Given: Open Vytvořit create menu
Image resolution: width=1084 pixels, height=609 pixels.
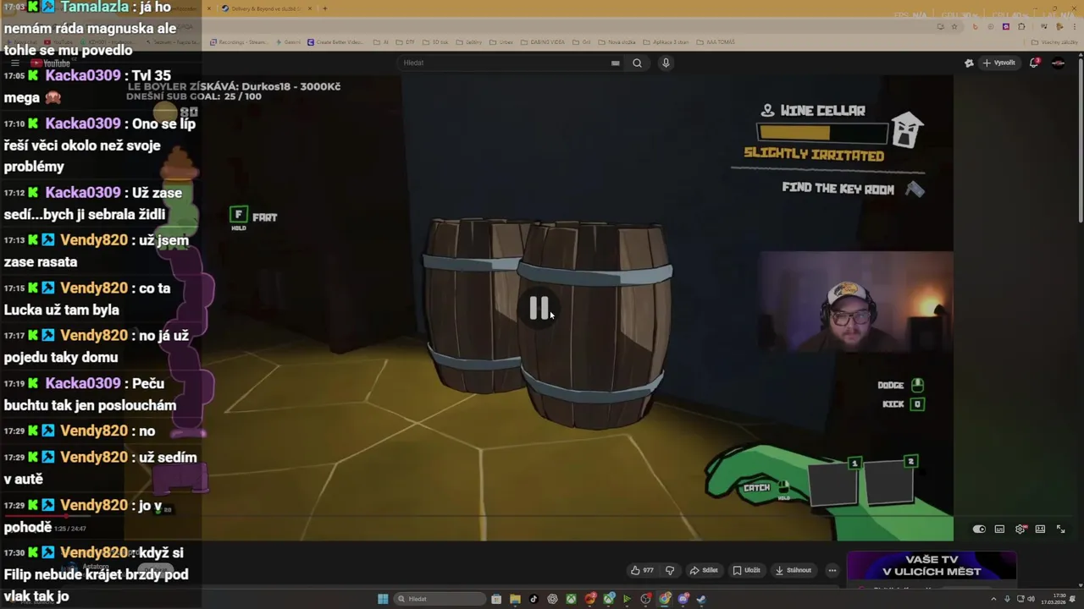Looking at the screenshot, I should [999, 63].
